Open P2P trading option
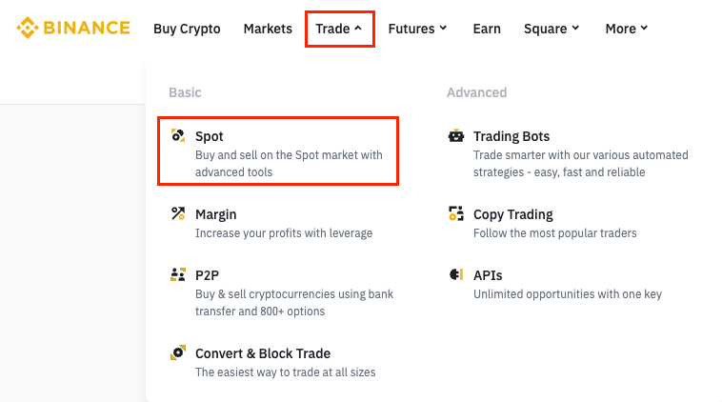The height and width of the screenshot is (402, 722). click(x=209, y=275)
